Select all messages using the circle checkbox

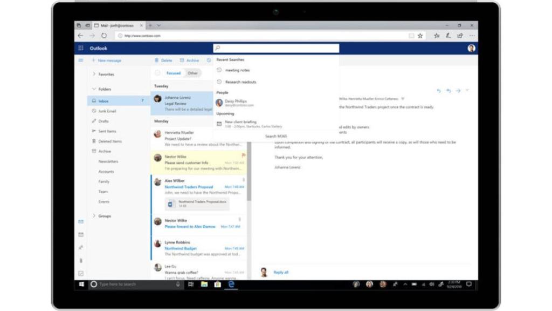[x=158, y=72]
